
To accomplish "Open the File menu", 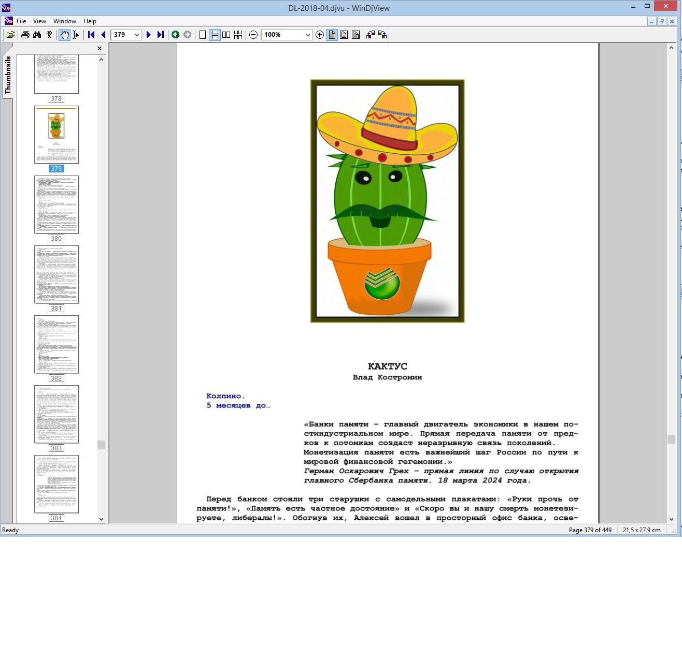I will point(21,21).
